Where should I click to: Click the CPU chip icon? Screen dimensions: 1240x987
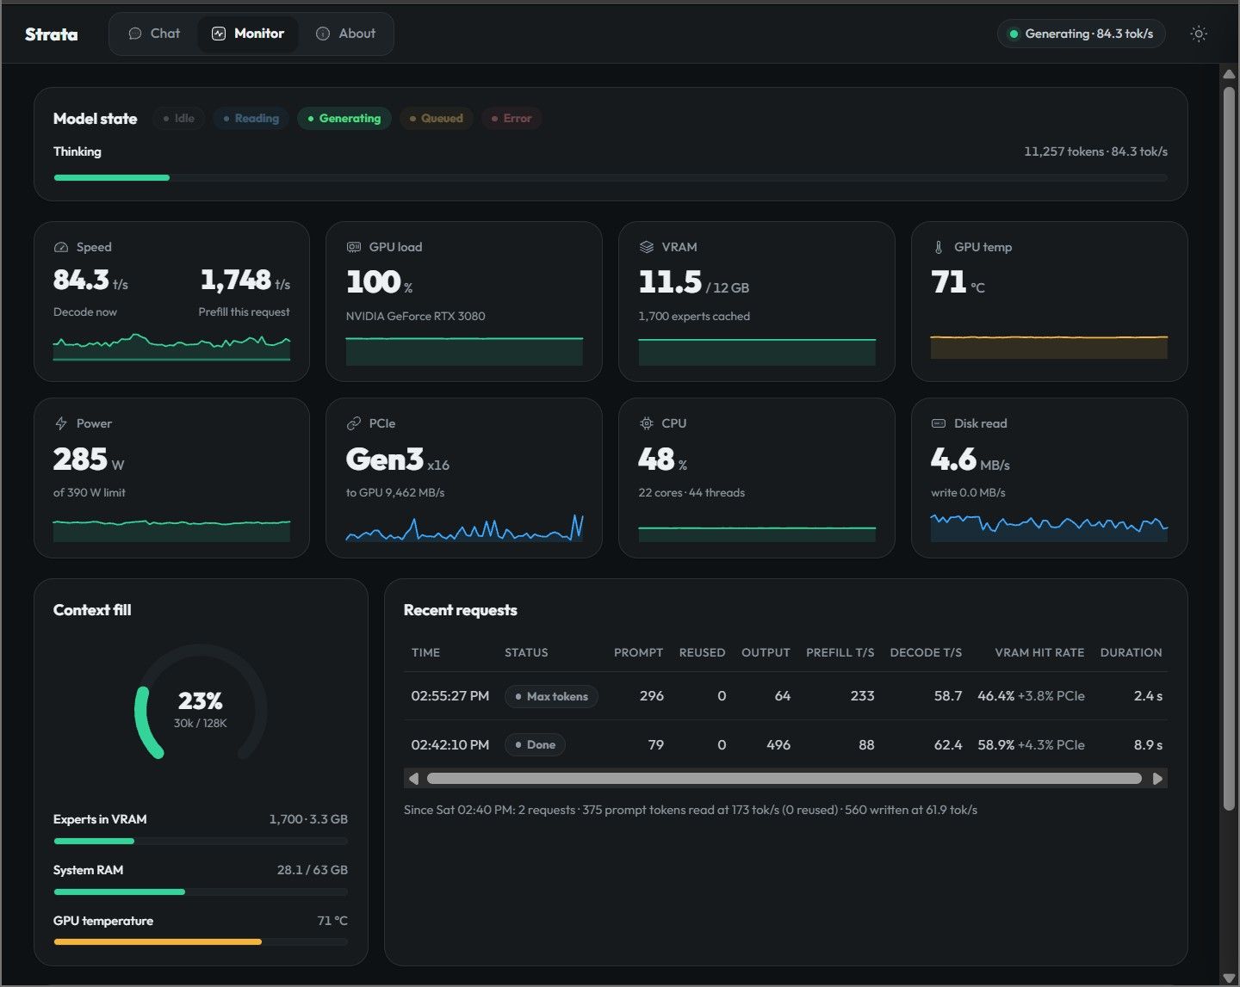647,423
